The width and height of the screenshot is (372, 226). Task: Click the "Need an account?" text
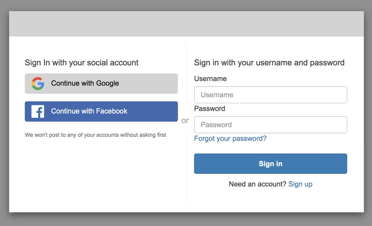click(x=258, y=184)
